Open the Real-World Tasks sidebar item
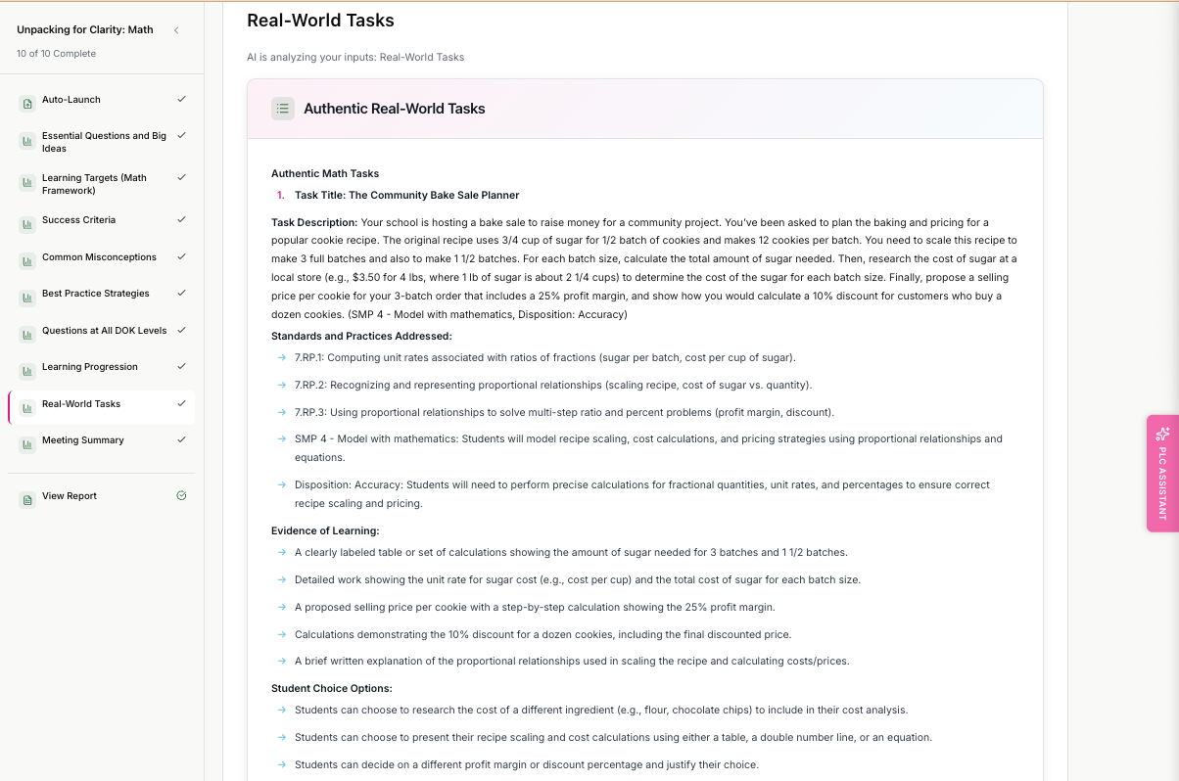Screen dimensions: 1179x781 tap(81, 404)
